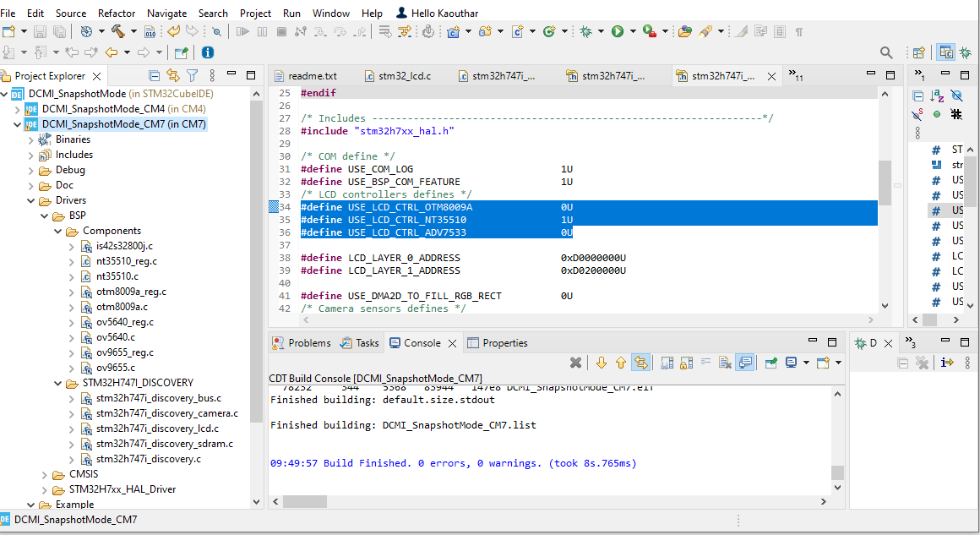Screen dimensions: 980x535
Task: Click the Build hammer icon in toolbar
Action: coord(117,31)
